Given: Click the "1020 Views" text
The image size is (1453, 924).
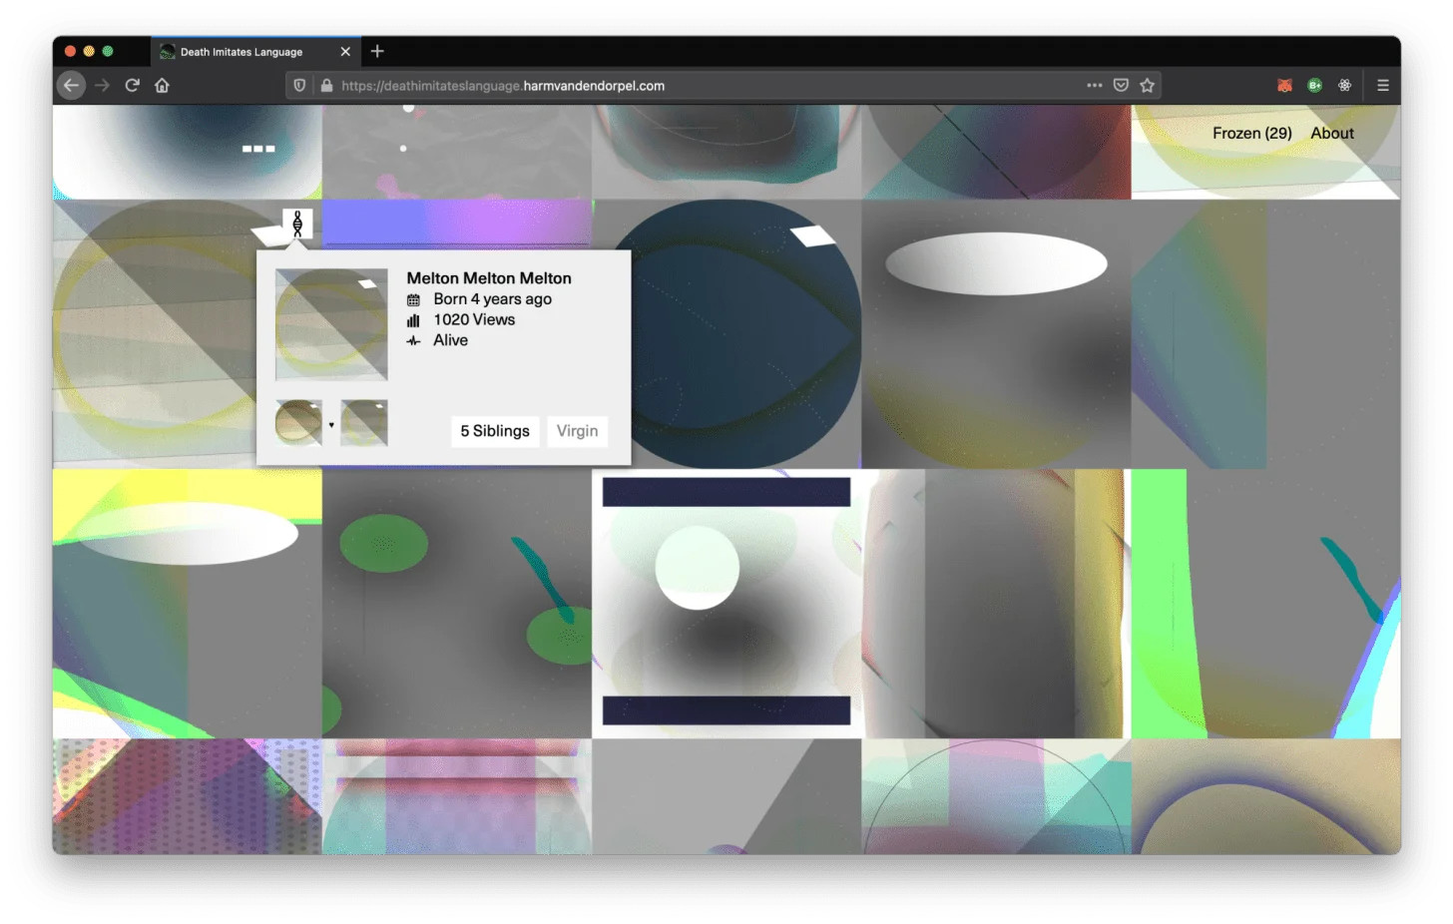Looking at the screenshot, I should 474,320.
